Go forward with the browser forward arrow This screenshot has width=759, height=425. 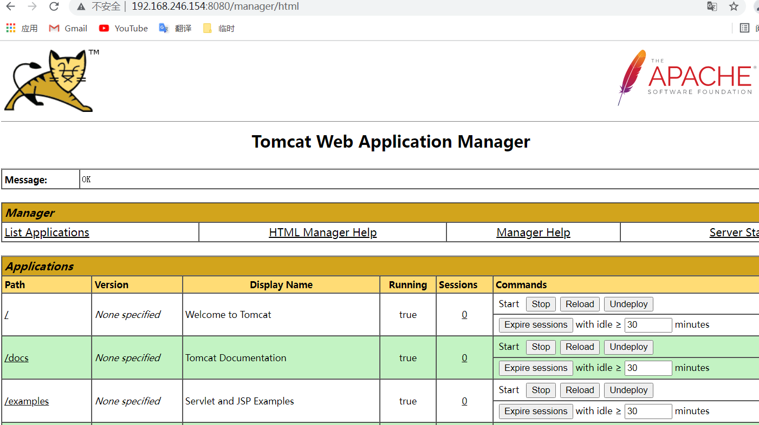pos(32,6)
